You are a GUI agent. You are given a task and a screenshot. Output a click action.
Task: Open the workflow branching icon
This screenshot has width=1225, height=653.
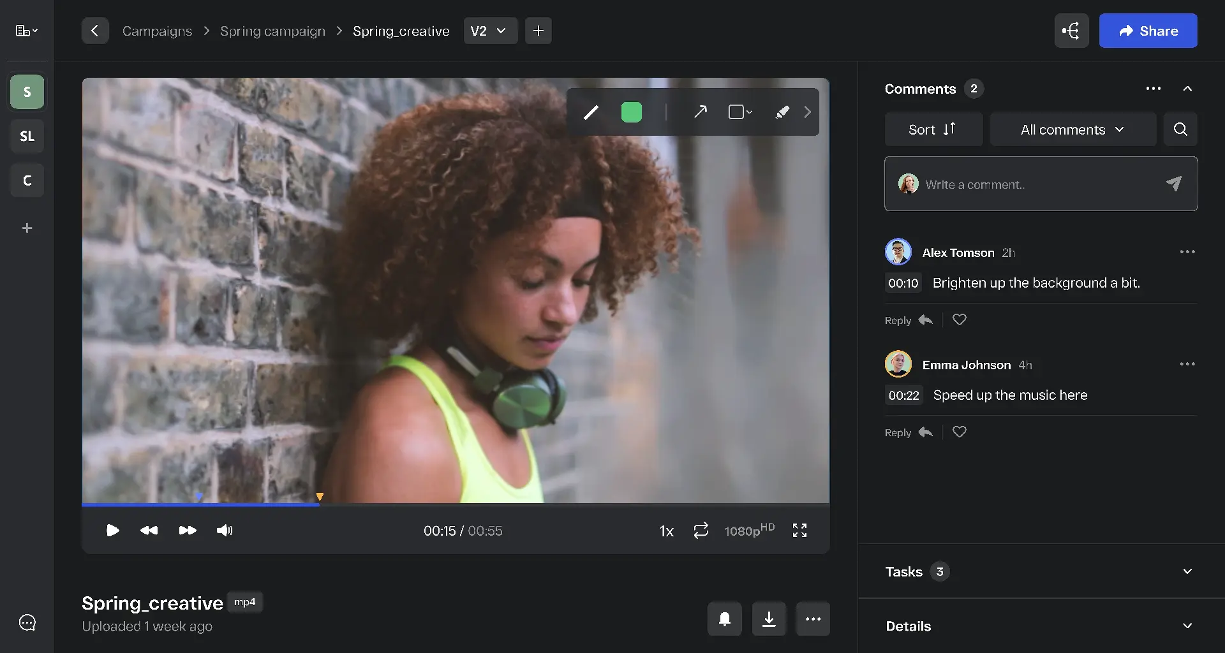1071,31
